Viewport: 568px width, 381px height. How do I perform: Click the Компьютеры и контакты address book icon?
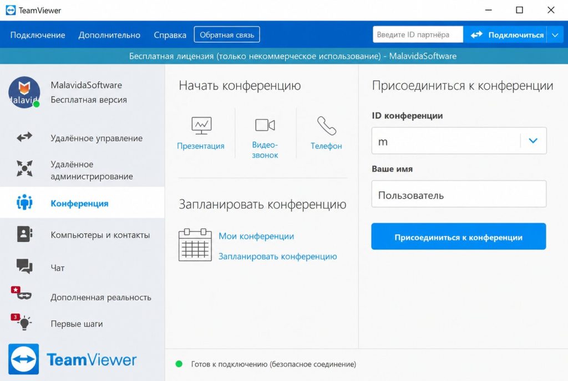[x=24, y=234]
